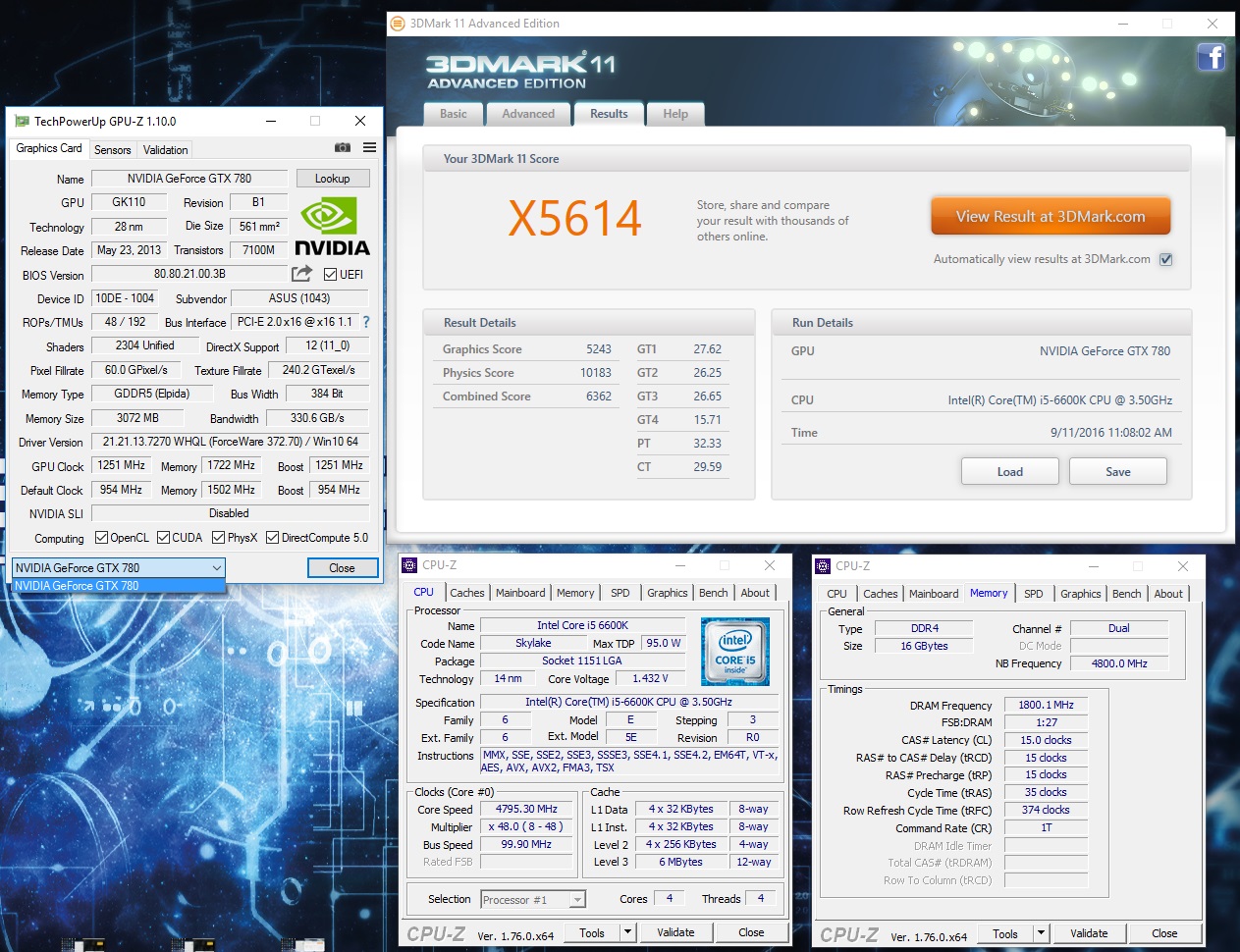Click 3DMark 11 title bar icon
This screenshot has width=1240, height=952.
[x=398, y=24]
